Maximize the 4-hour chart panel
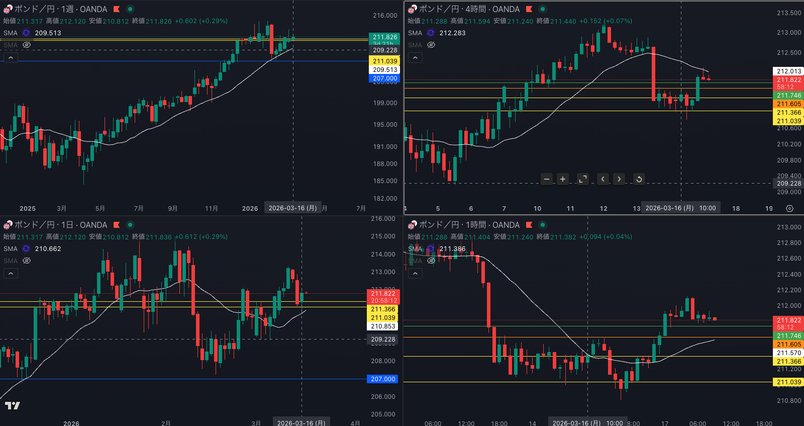 point(582,179)
